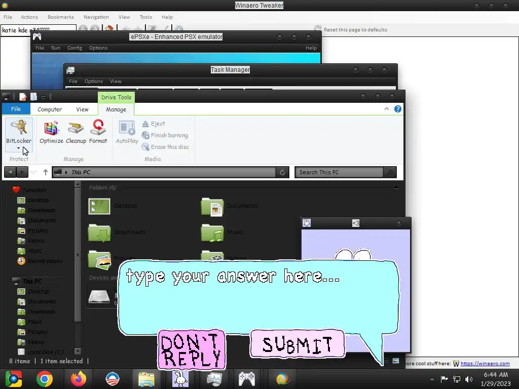Choose the Format drive icon

click(98, 132)
